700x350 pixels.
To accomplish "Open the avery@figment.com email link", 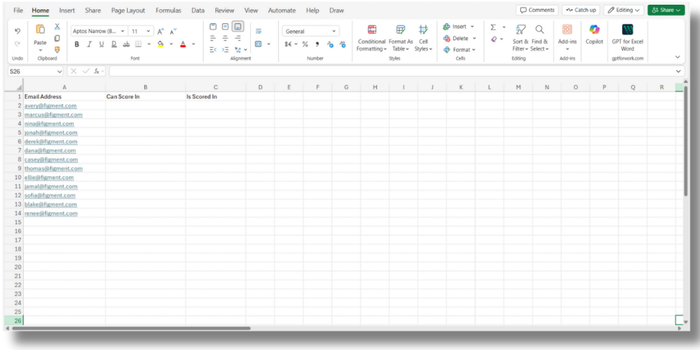I will [51, 106].
